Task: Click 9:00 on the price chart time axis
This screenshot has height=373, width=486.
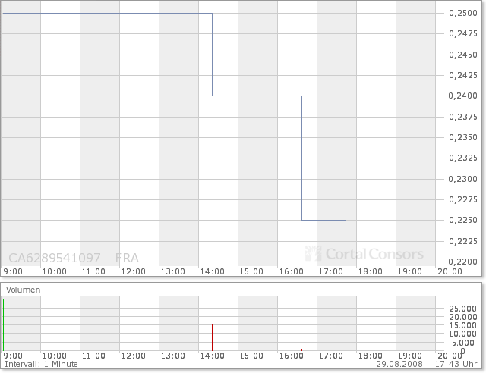Action: pos(13,271)
